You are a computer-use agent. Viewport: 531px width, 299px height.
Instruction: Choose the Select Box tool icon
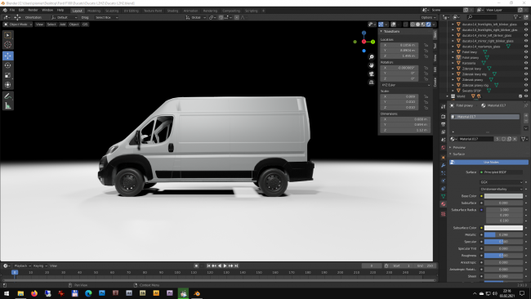8,35
